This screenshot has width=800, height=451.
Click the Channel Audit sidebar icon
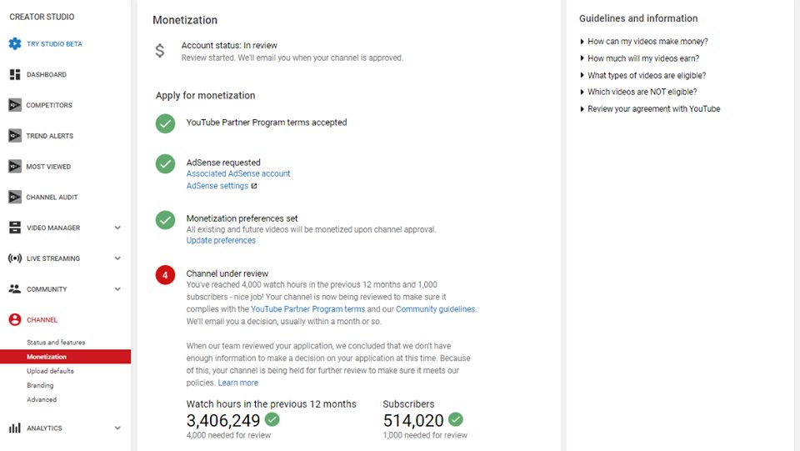click(x=15, y=197)
